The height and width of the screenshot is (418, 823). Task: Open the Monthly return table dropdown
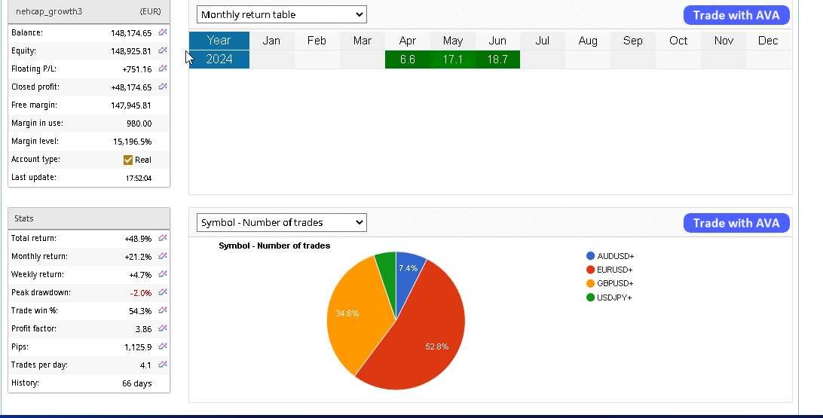point(281,14)
